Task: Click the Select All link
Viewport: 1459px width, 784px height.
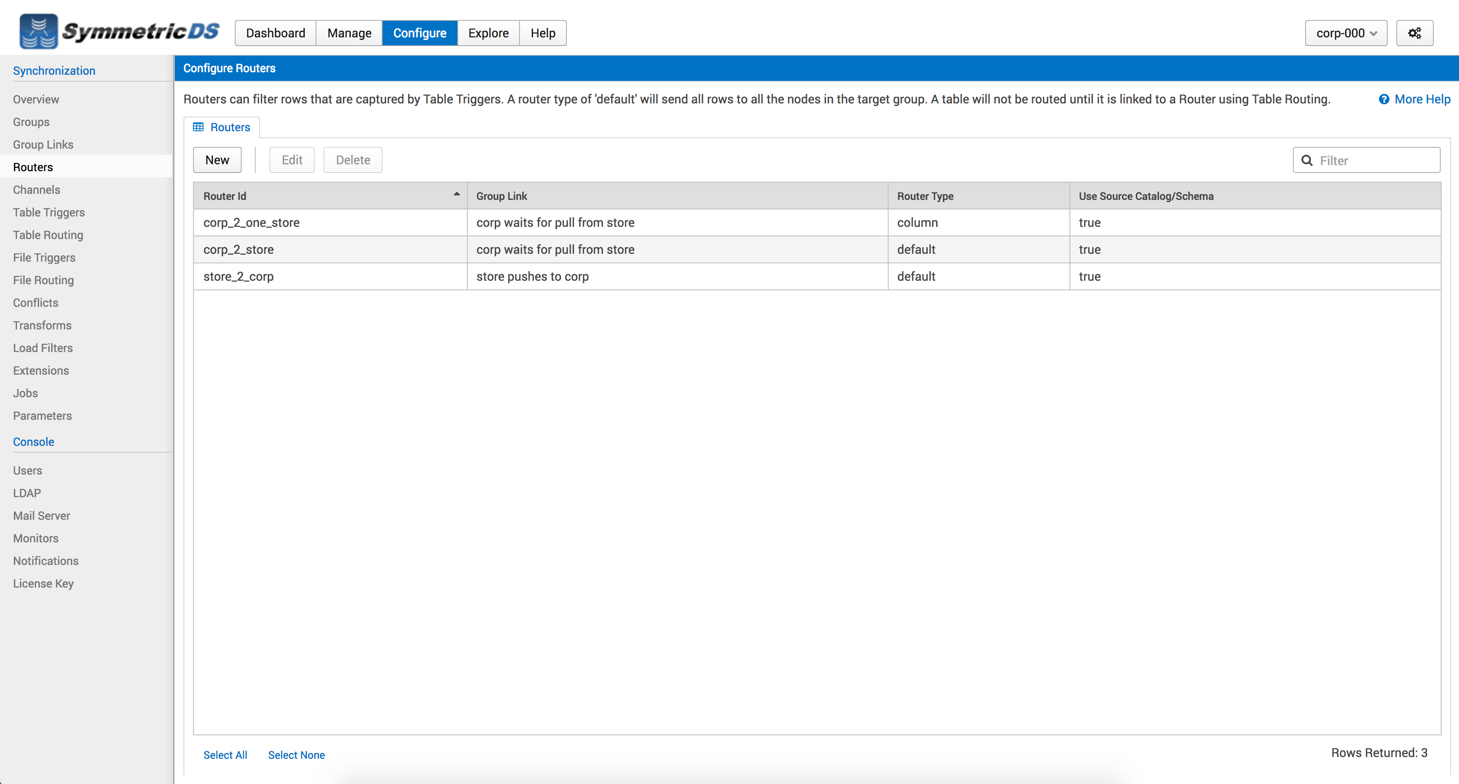Action: point(225,754)
